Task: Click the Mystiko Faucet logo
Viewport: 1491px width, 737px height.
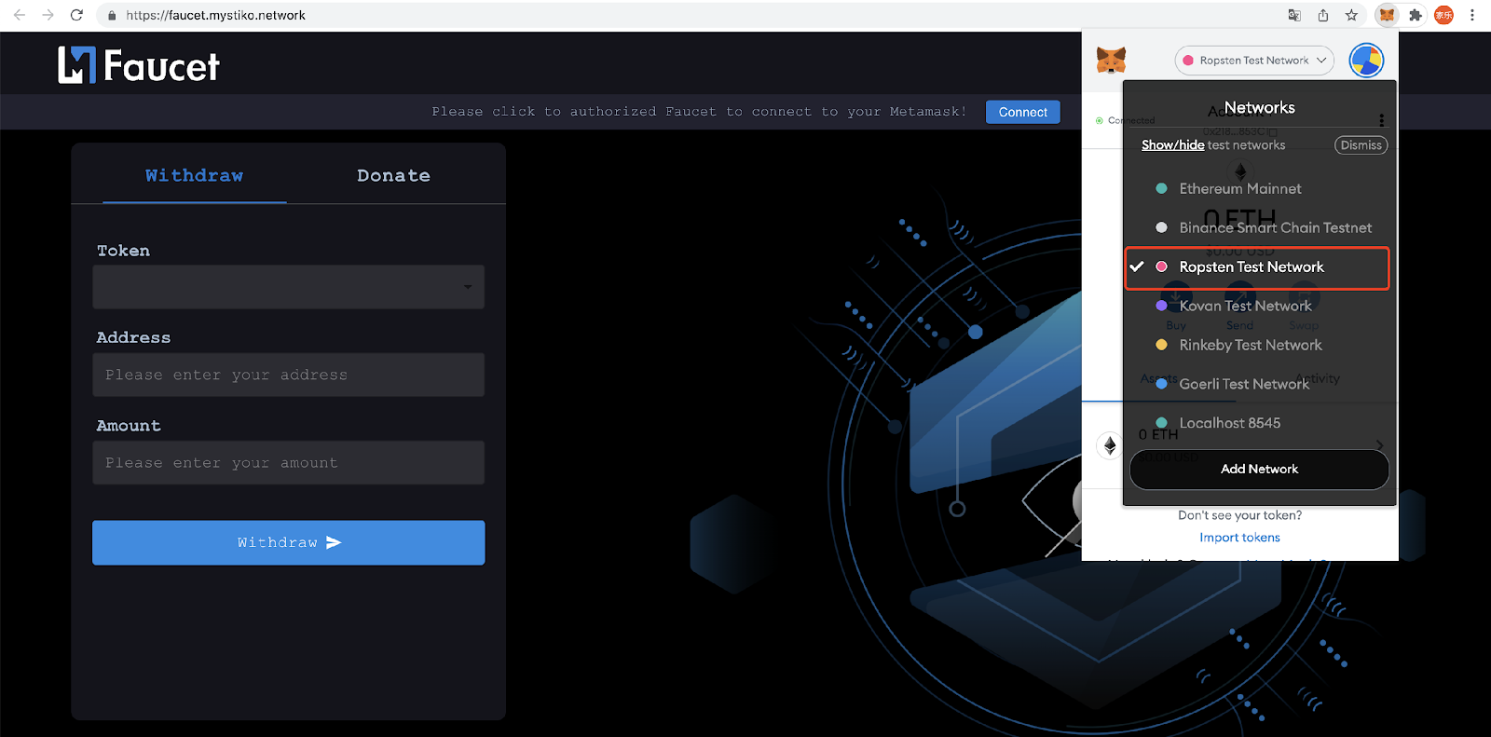Action: pos(139,65)
